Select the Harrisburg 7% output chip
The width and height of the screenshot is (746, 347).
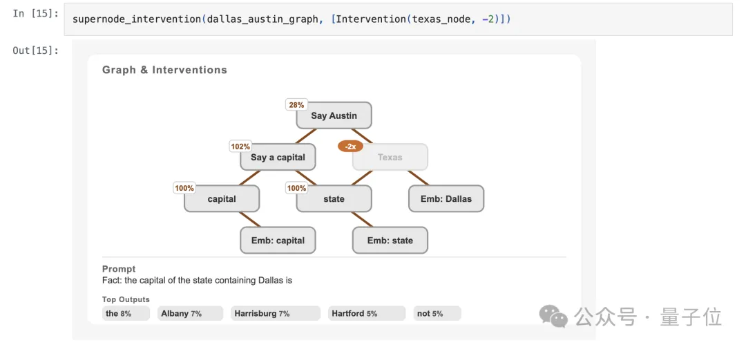tap(275, 314)
